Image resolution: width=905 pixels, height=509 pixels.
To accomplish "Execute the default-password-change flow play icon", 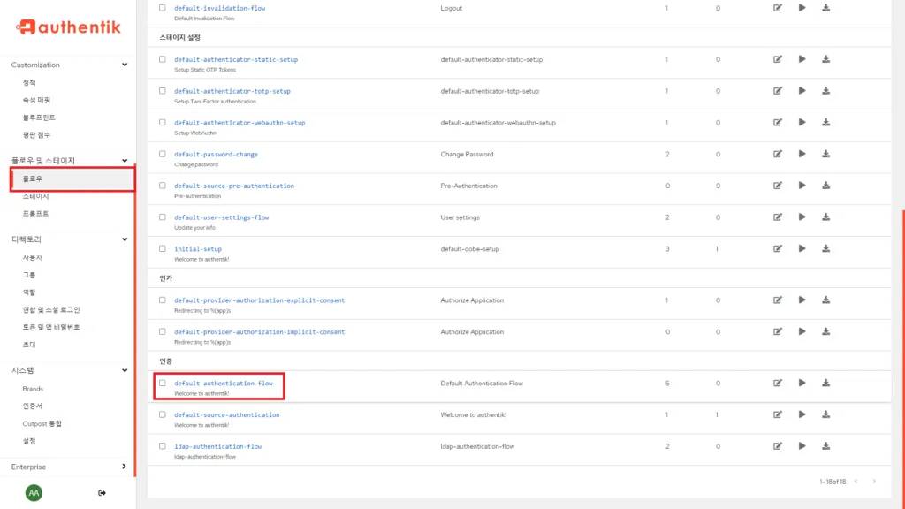I will [x=802, y=154].
